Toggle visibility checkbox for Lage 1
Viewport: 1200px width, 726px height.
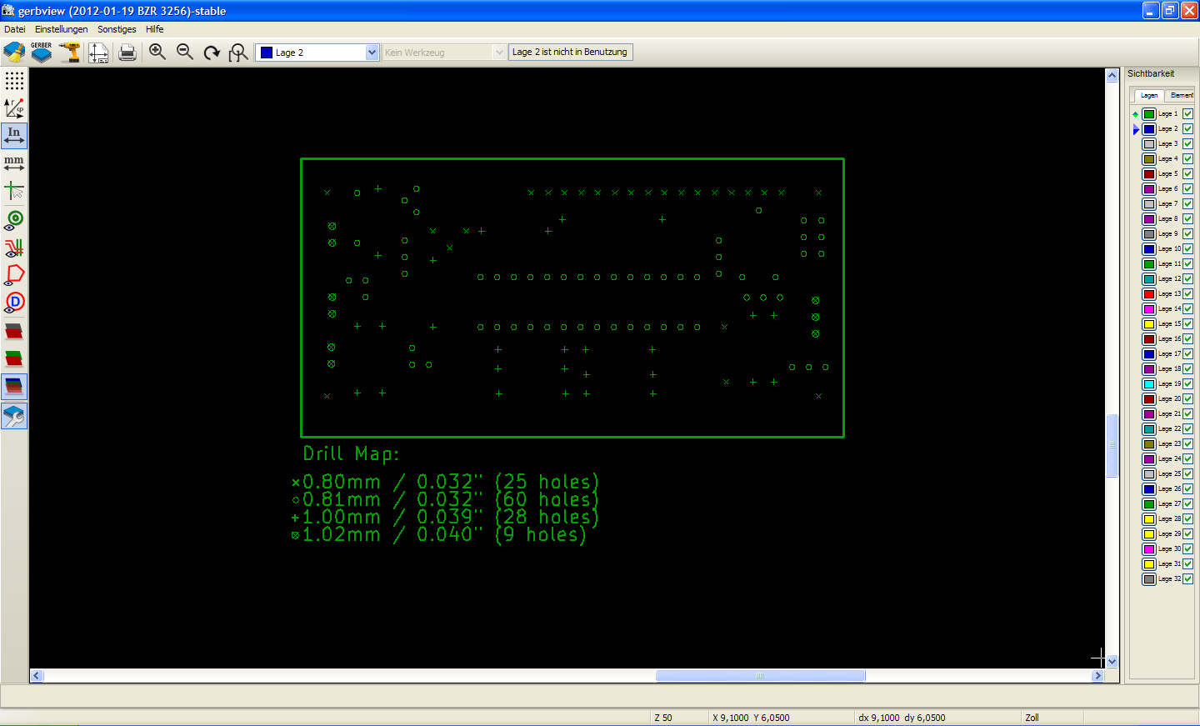point(1187,114)
